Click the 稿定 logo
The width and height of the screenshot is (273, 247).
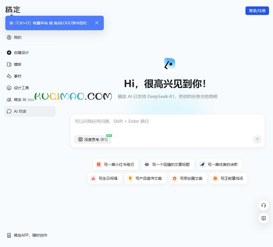(x=13, y=10)
